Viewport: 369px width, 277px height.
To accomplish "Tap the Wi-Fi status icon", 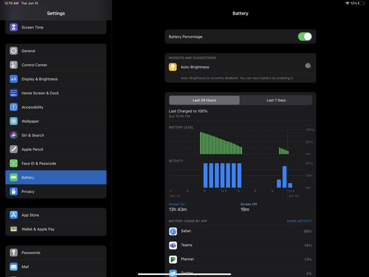I will (x=347, y=3).
